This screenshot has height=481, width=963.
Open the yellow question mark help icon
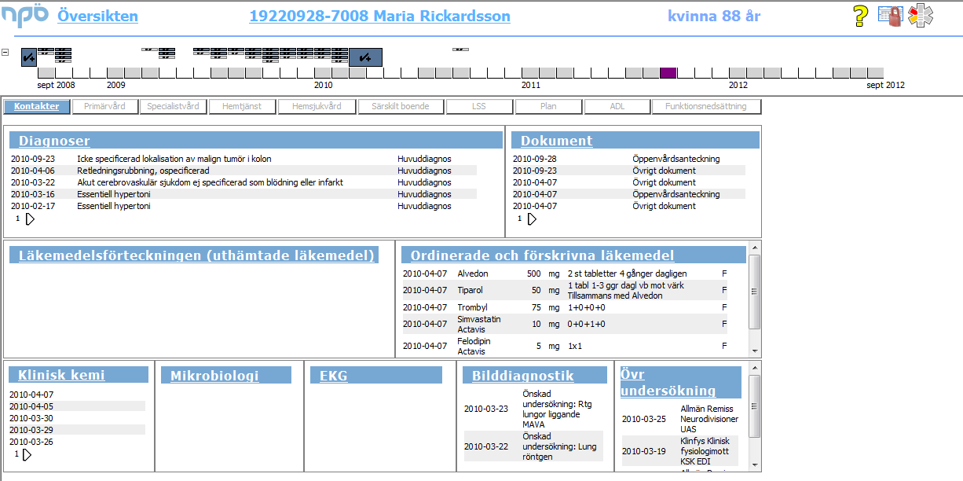(x=860, y=17)
